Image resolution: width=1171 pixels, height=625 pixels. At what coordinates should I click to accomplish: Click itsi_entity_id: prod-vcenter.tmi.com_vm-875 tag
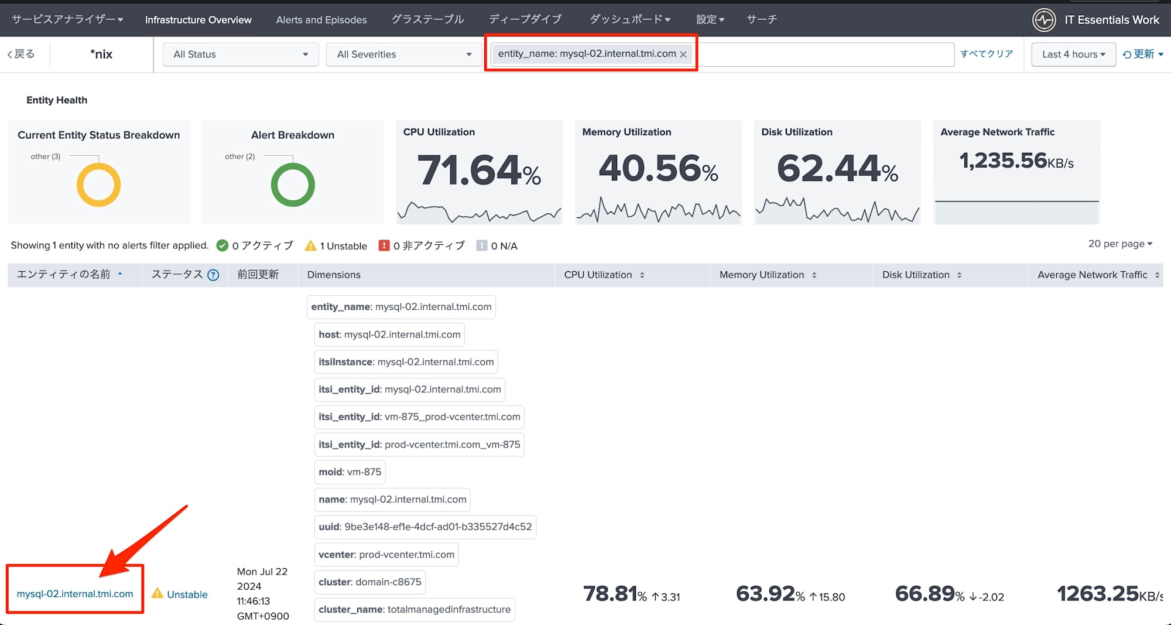tap(419, 445)
